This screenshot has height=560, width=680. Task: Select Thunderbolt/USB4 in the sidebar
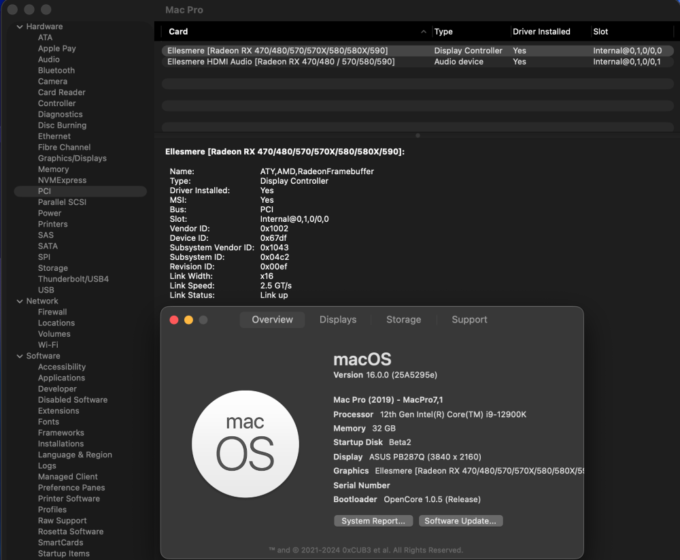tap(73, 279)
